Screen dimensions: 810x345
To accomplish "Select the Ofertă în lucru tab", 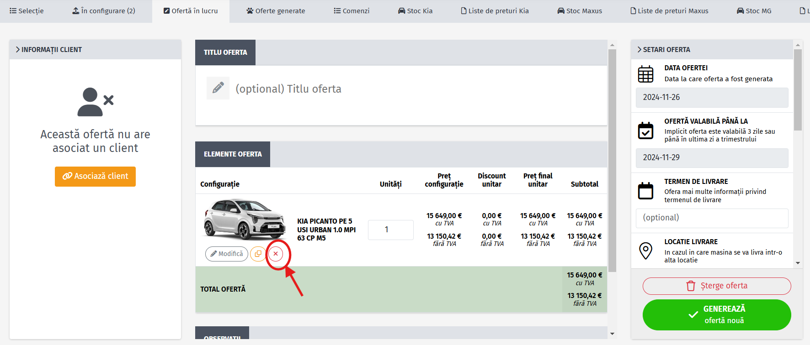I will [x=191, y=11].
